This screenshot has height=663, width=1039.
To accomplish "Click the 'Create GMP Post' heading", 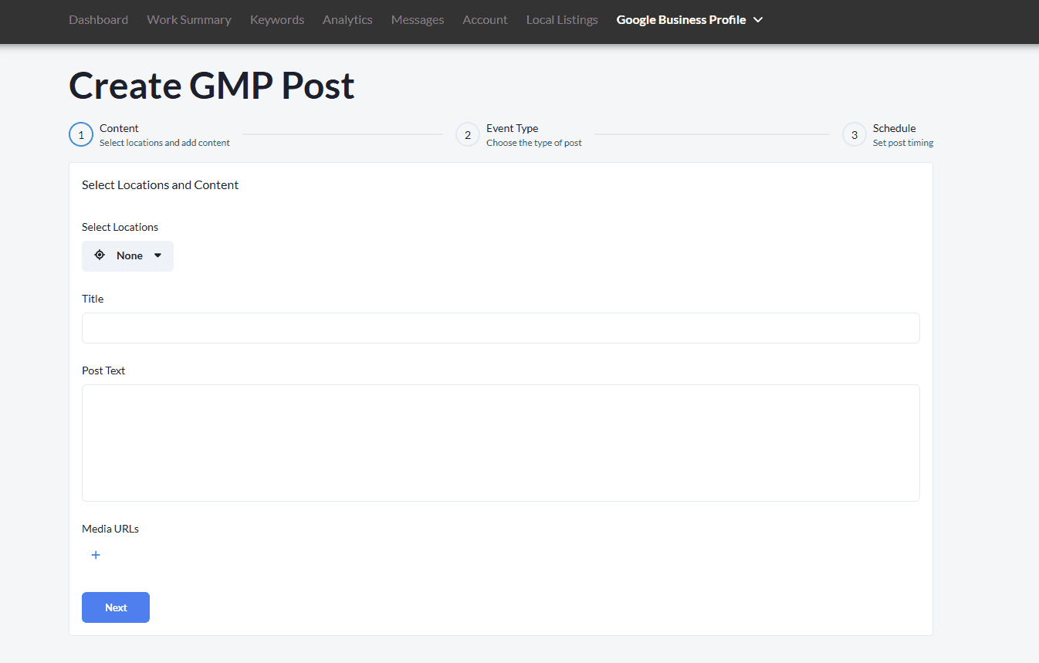I will click(212, 86).
